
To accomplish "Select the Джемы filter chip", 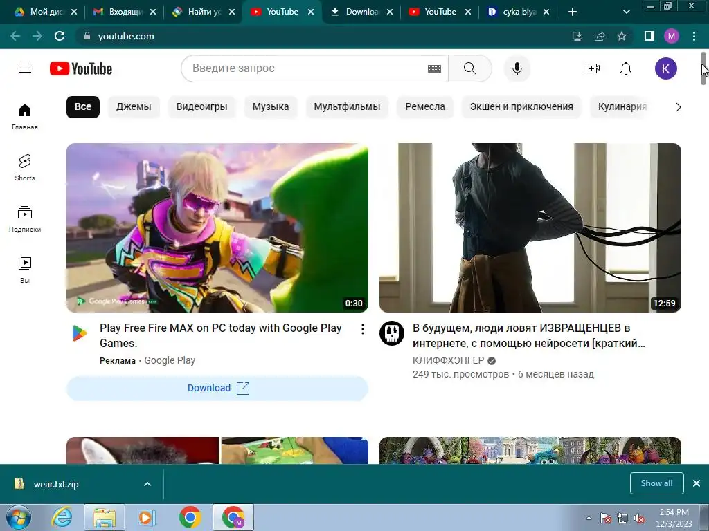I will (134, 107).
